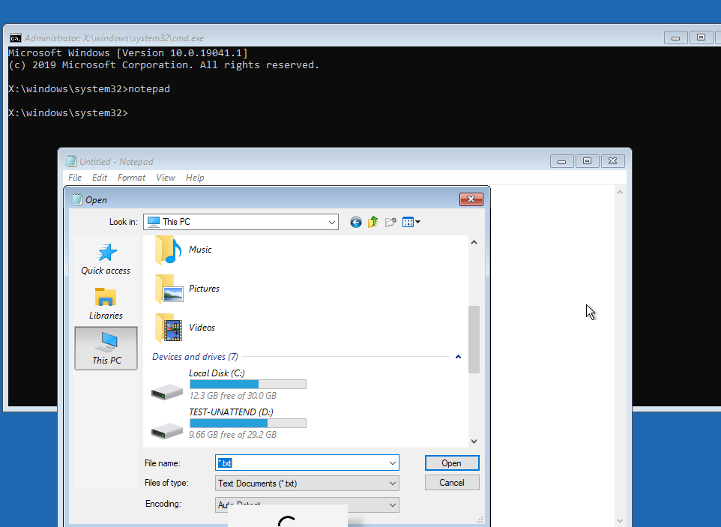Image resolution: width=721 pixels, height=527 pixels.
Task: Expand the File name dropdown arrow
Action: pyautogui.click(x=393, y=463)
